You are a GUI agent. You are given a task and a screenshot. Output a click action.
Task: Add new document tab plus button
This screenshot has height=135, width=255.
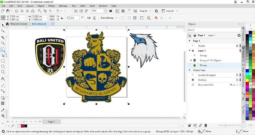pyautogui.click(x=53, y=24)
